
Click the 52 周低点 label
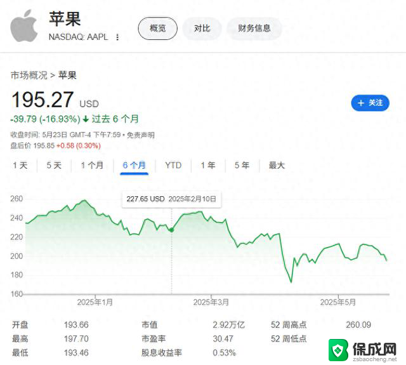[x=289, y=339]
